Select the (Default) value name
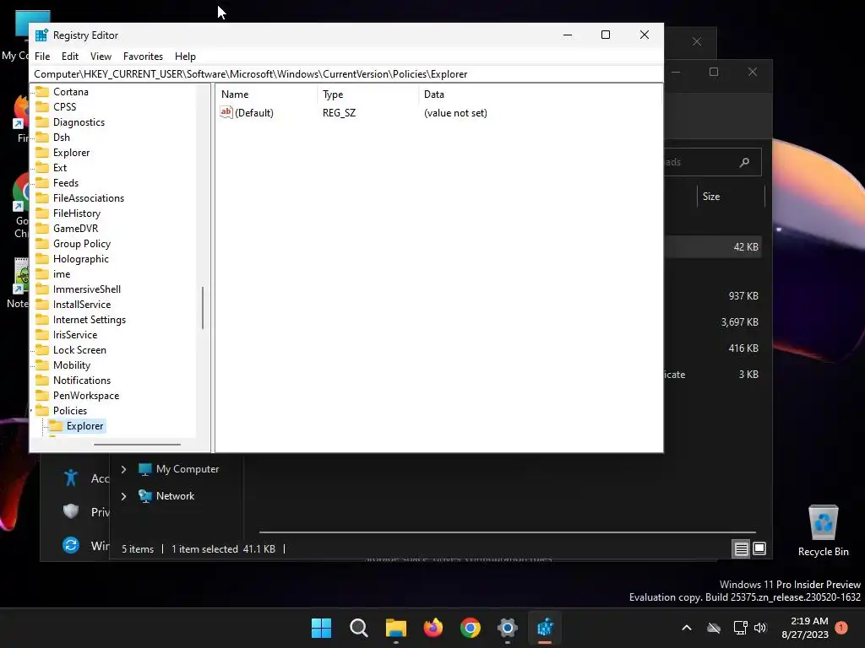The image size is (865, 648). coord(254,113)
